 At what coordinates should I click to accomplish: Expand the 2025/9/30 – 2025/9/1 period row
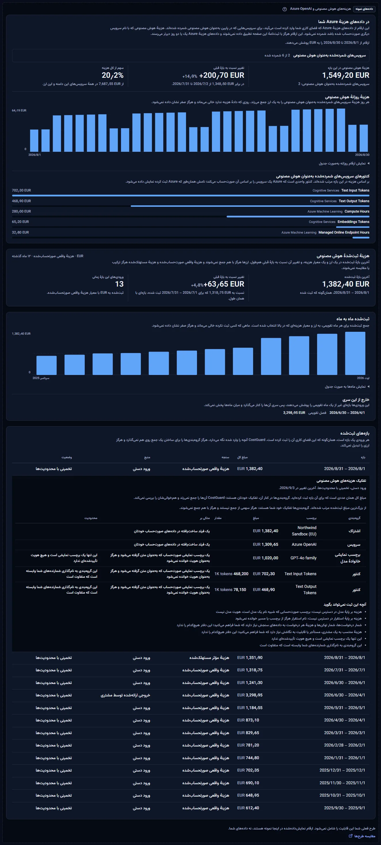(x=191, y=808)
